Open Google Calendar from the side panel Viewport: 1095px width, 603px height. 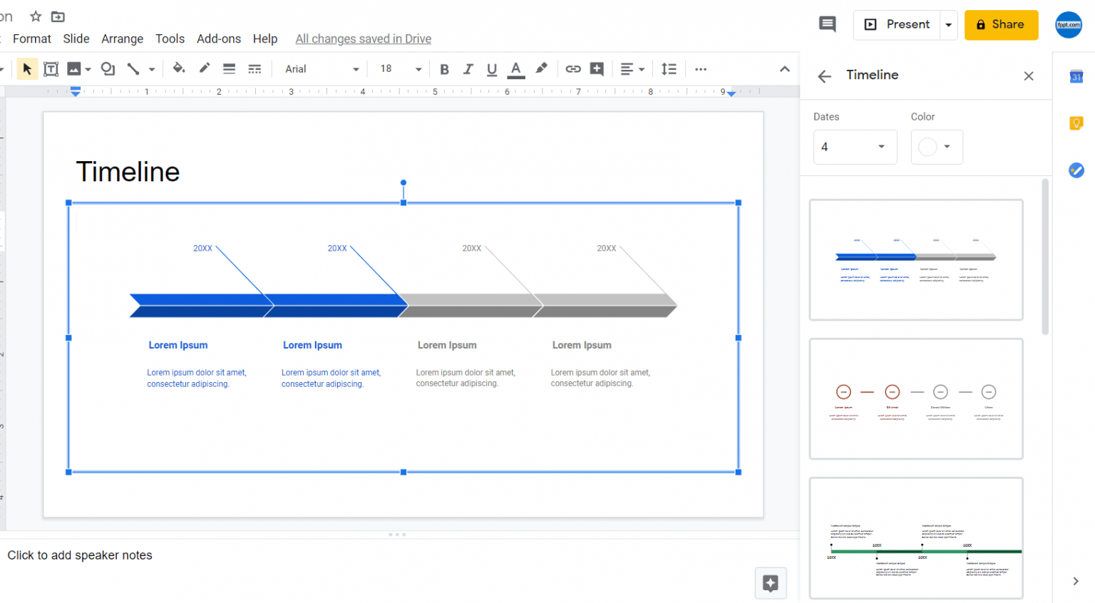click(x=1076, y=76)
